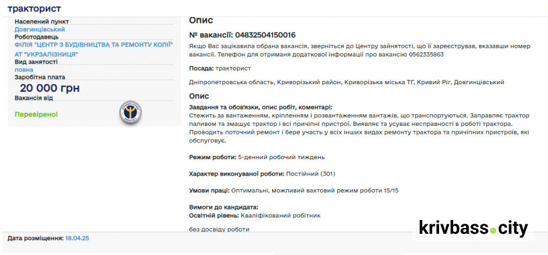The width and height of the screenshot is (548, 255).
Task: Click the "Режим роботи" label
Action: pos(212,157)
